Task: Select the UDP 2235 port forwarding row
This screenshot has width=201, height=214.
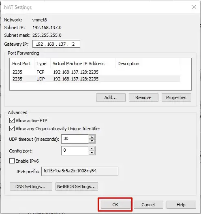Action: [x=96, y=79]
